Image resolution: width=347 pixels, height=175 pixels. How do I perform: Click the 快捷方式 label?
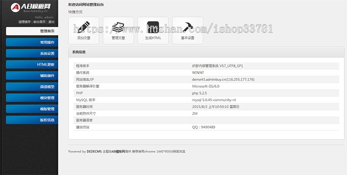point(75,12)
